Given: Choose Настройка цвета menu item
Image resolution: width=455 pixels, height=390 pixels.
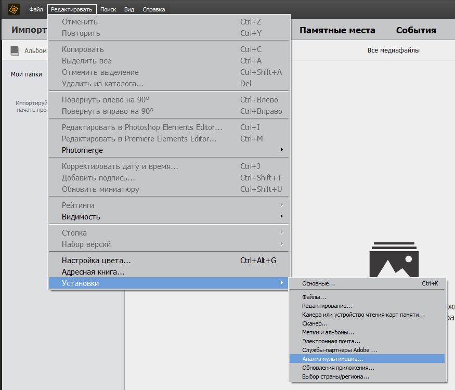Looking at the screenshot, I should coord(169,261).
